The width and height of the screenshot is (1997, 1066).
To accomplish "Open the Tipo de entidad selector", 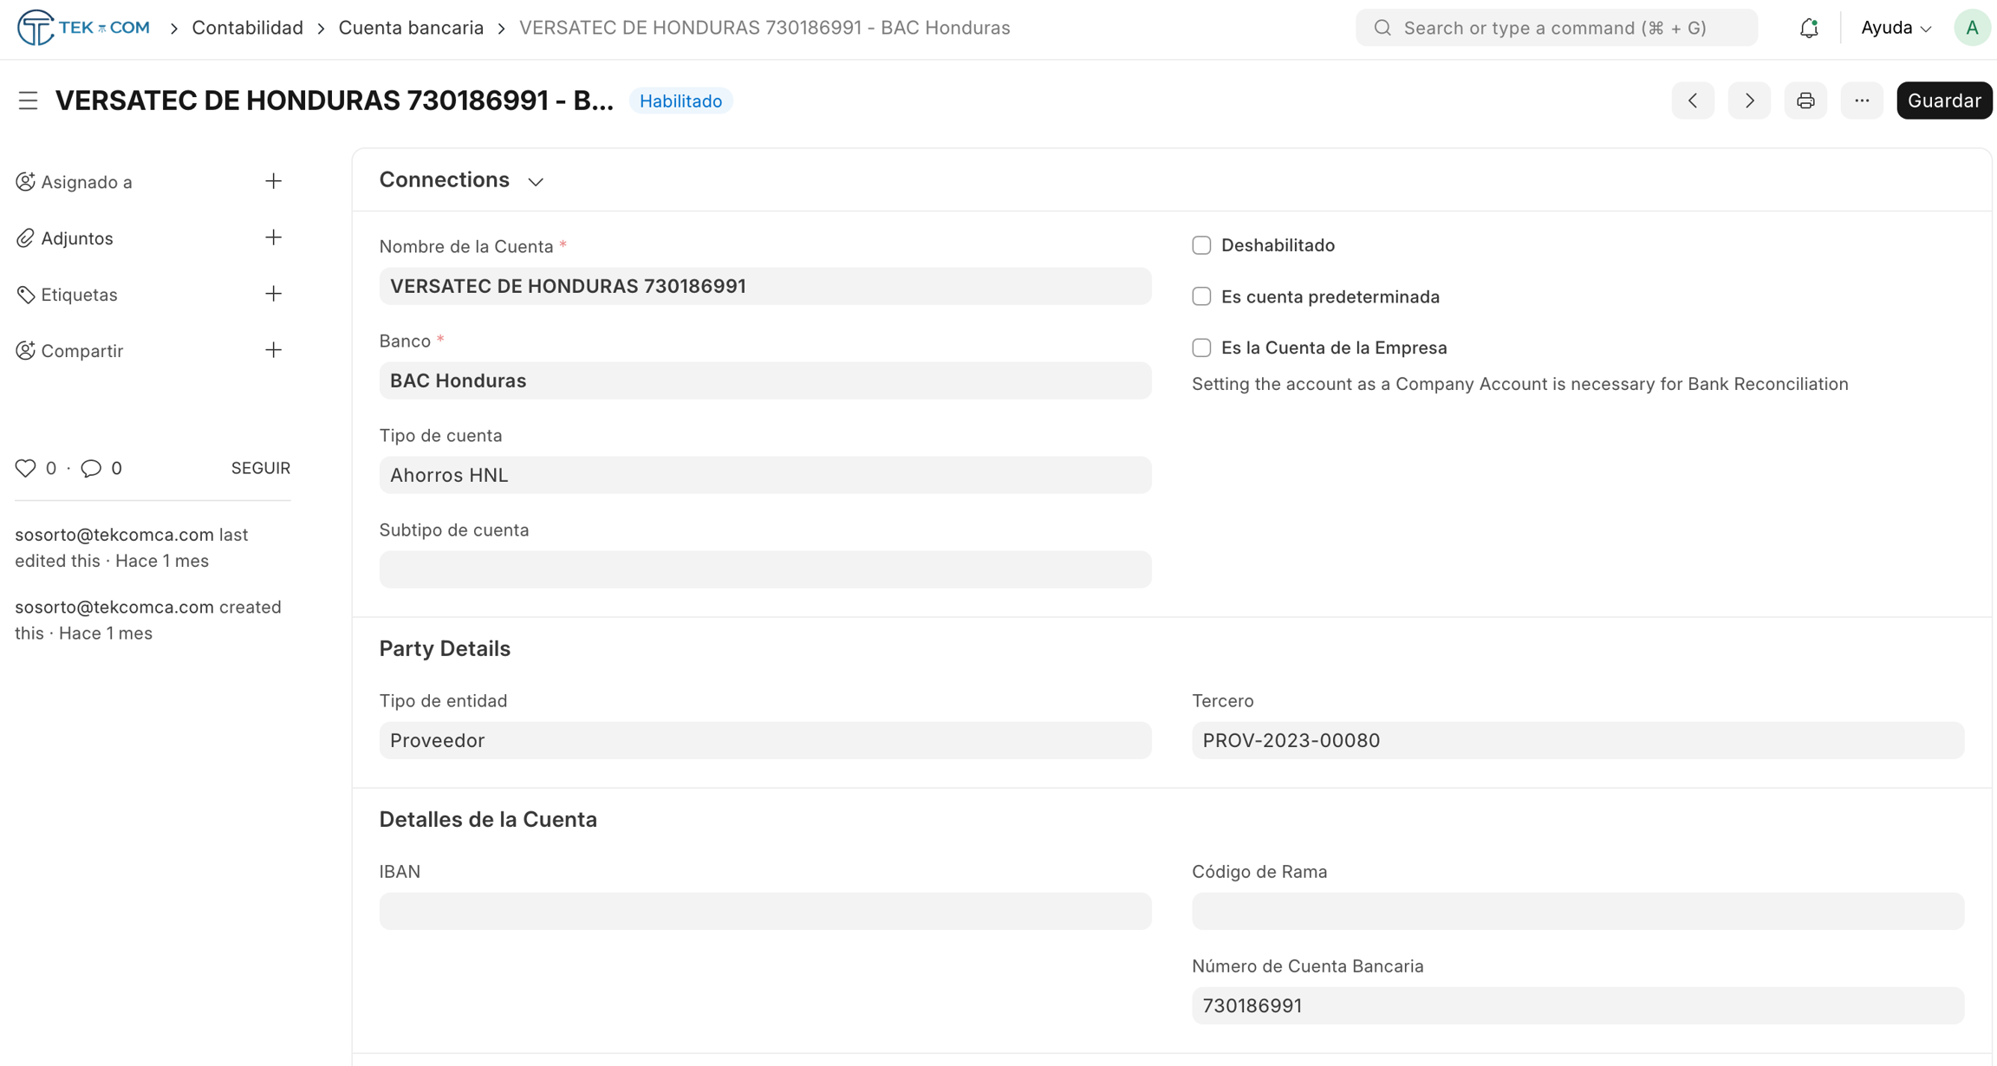I will tap(764, 740).
